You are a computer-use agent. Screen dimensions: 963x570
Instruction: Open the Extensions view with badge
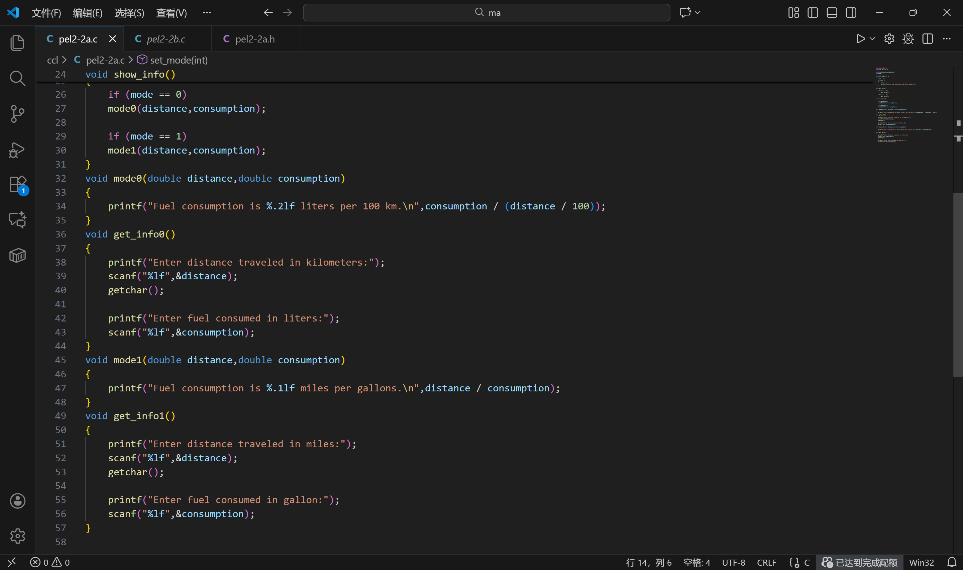pos(17,185)
